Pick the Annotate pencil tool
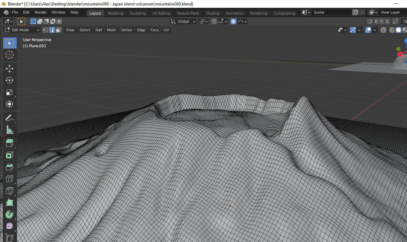Image resolution: width=407 pixels, height=242 pixels. pos(10,118)
